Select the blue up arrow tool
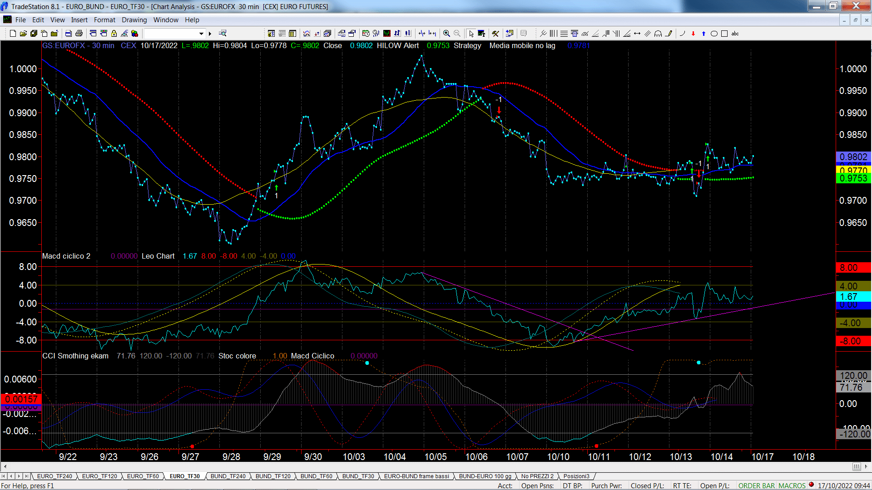The height and width of the screenshot is (490, 872). pos(704,33)
